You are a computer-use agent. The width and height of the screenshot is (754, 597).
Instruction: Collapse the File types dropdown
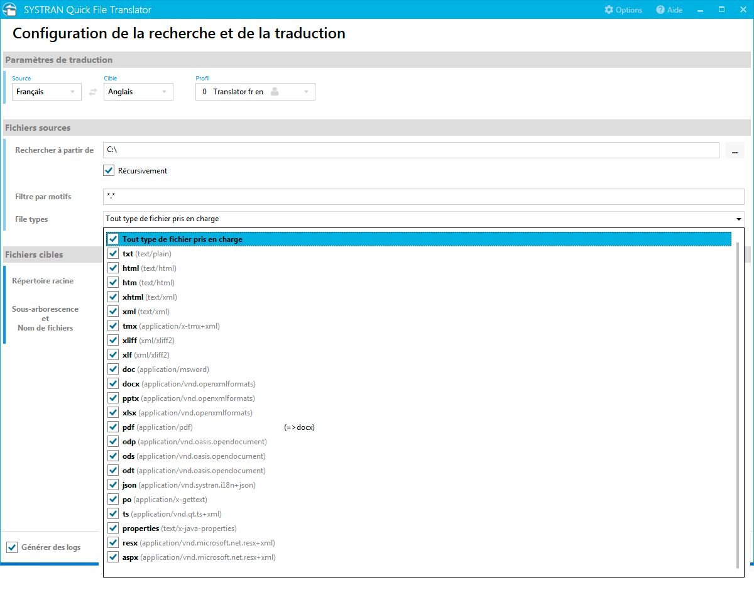(738, 219)
